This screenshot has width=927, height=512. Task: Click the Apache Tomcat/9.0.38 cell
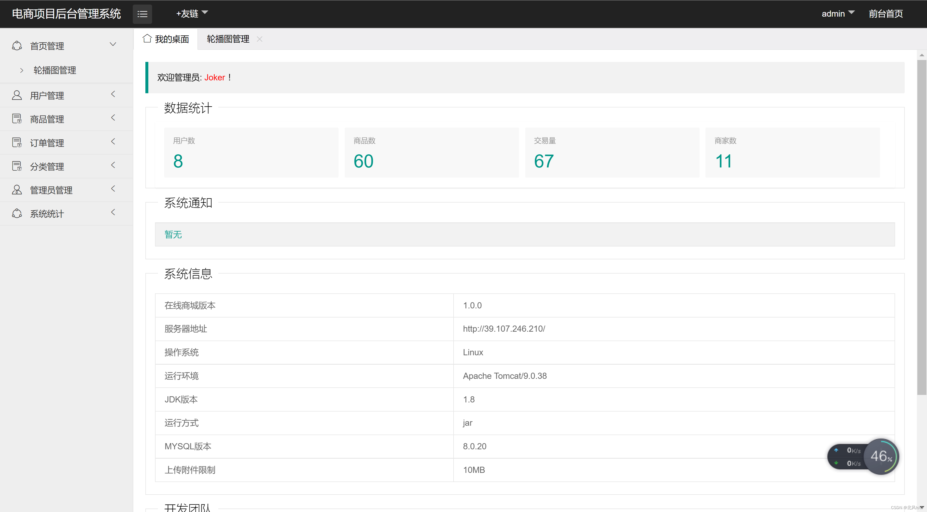tap(674, 376)
